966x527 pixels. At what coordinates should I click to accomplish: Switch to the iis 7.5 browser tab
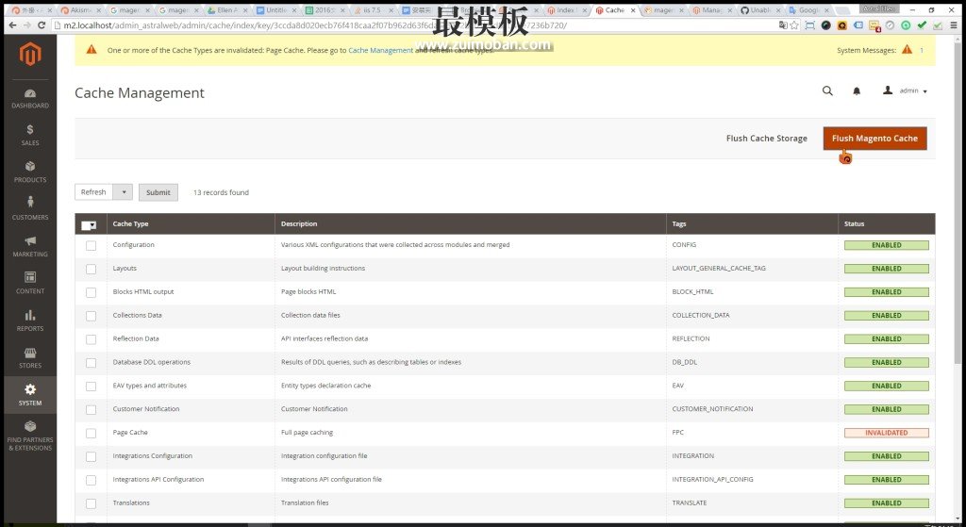point(374,9)
